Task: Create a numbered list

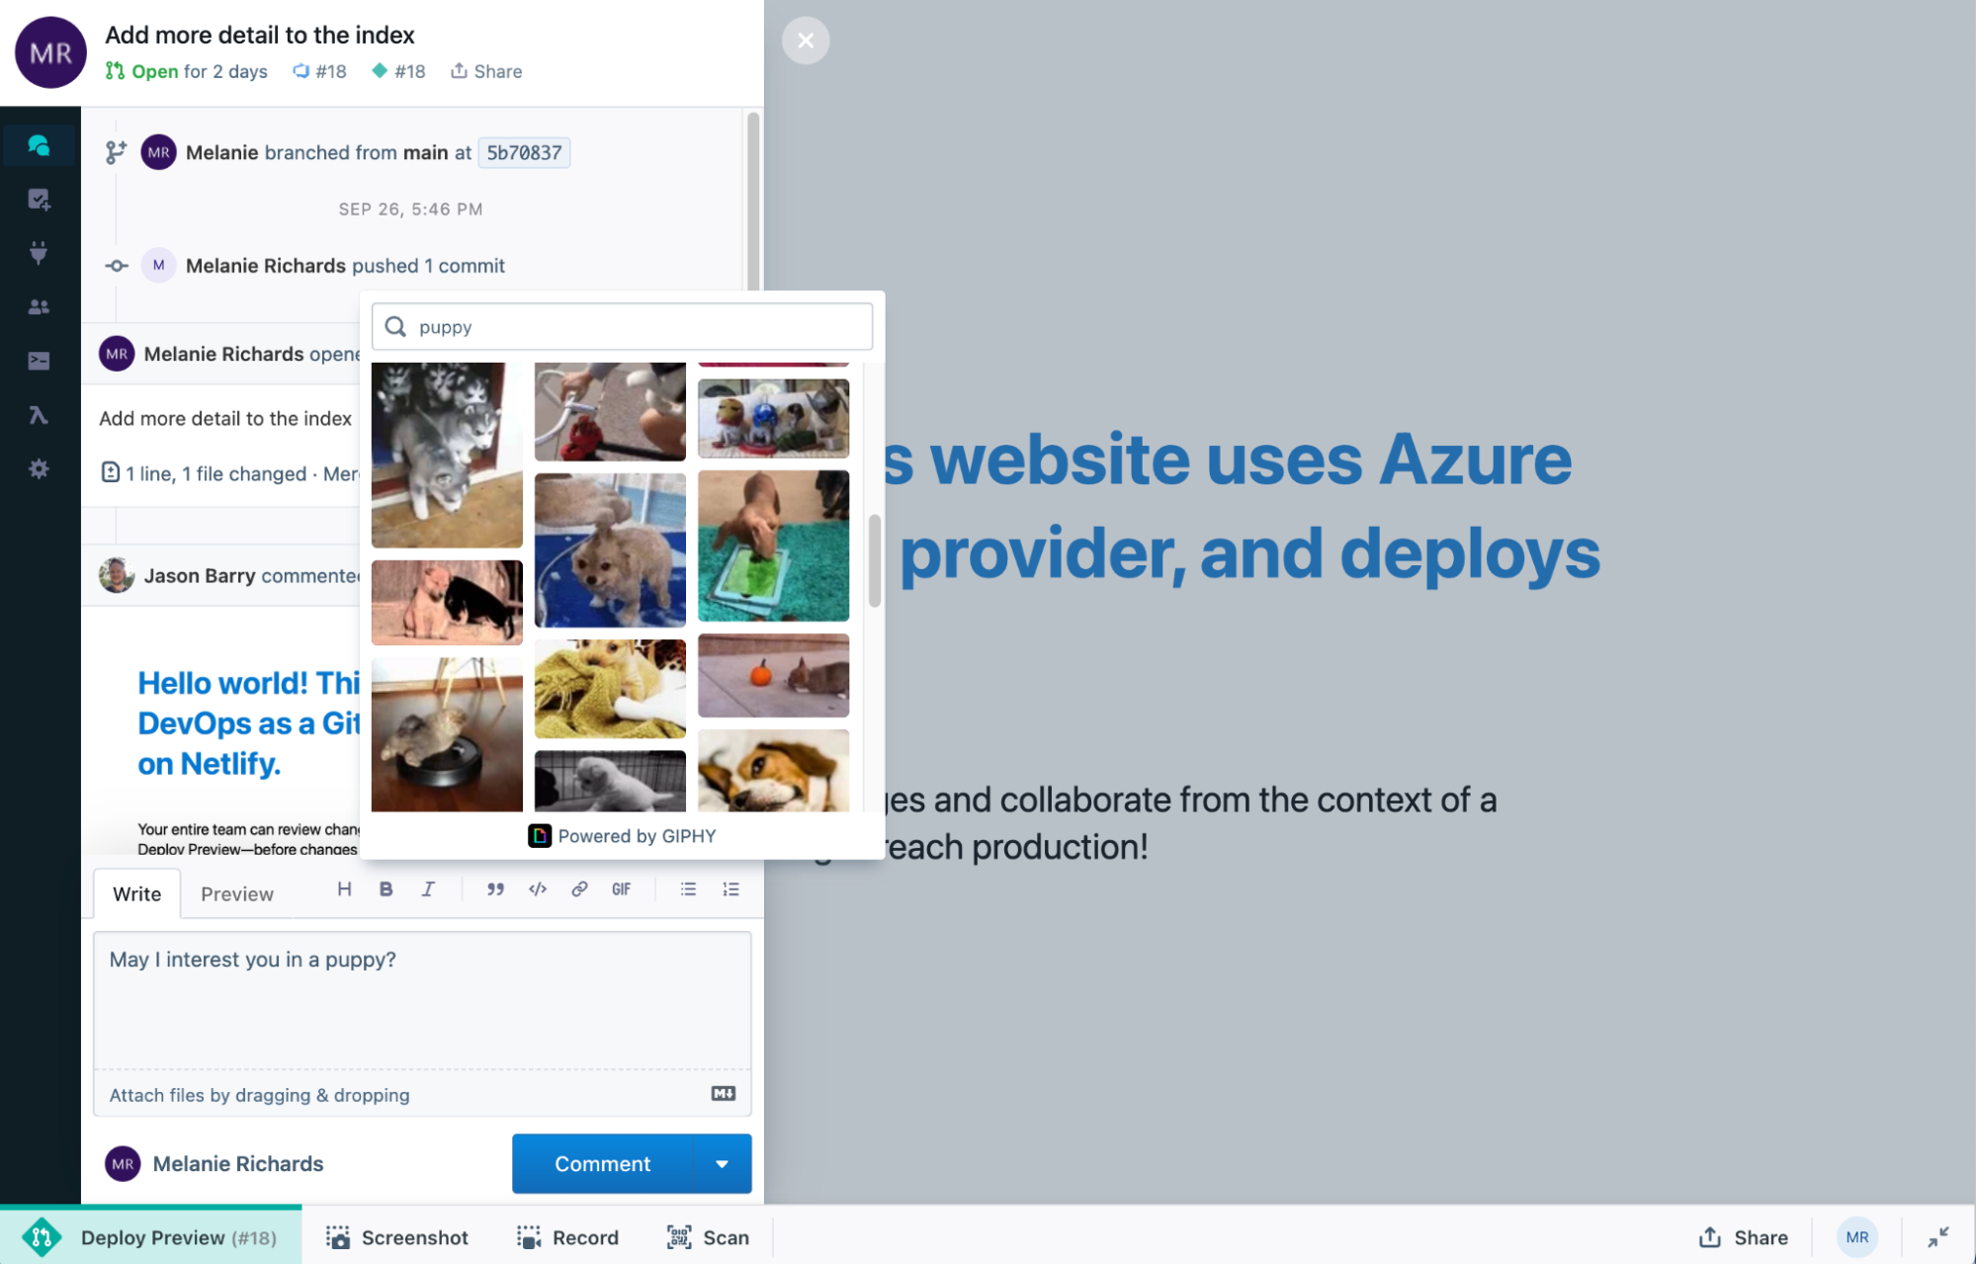Action: coord(730,889)
